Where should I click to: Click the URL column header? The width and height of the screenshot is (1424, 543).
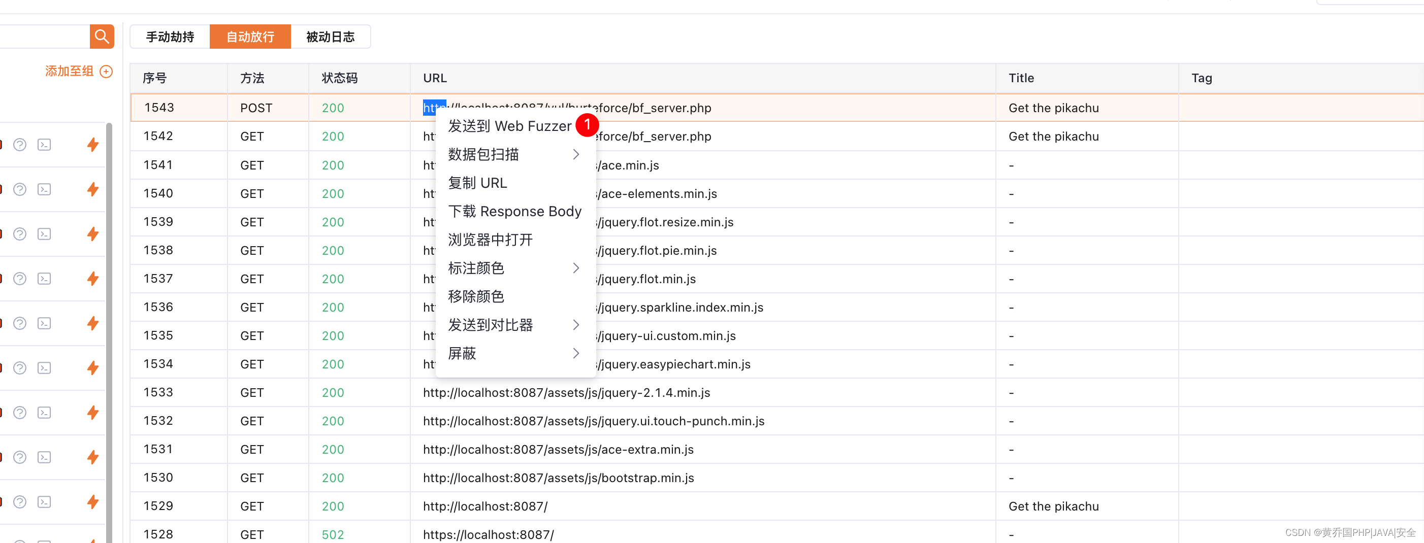tap(703, 78)
